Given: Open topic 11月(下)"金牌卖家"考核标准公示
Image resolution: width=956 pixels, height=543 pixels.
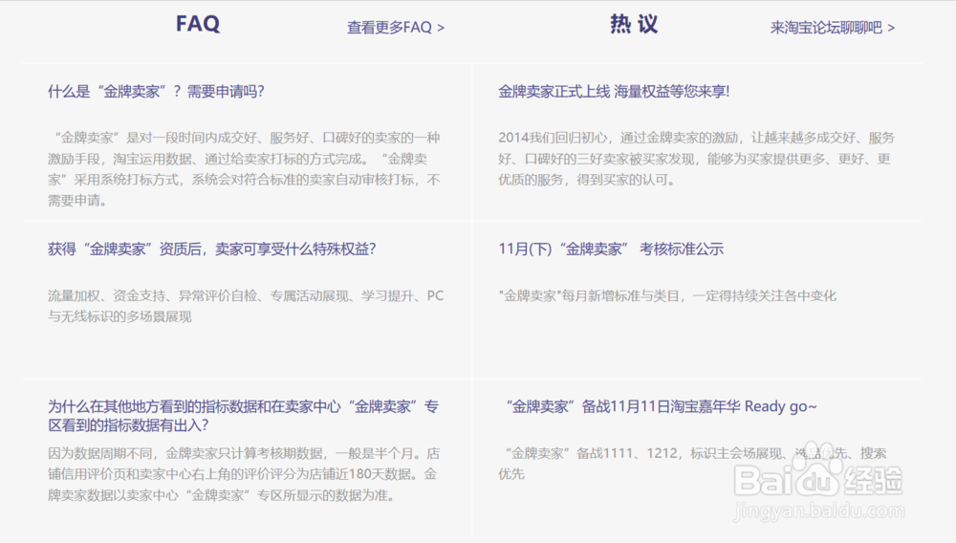Looking at the screenshot, I should (x=611, y=249).
